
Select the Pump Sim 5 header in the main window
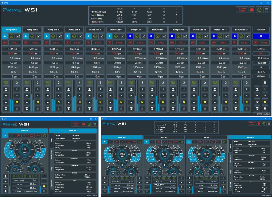click(x=95, y=30)
